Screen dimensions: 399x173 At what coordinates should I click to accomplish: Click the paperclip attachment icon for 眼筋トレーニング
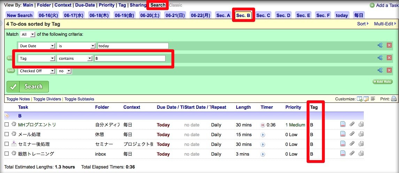click(x=352, y=154)
